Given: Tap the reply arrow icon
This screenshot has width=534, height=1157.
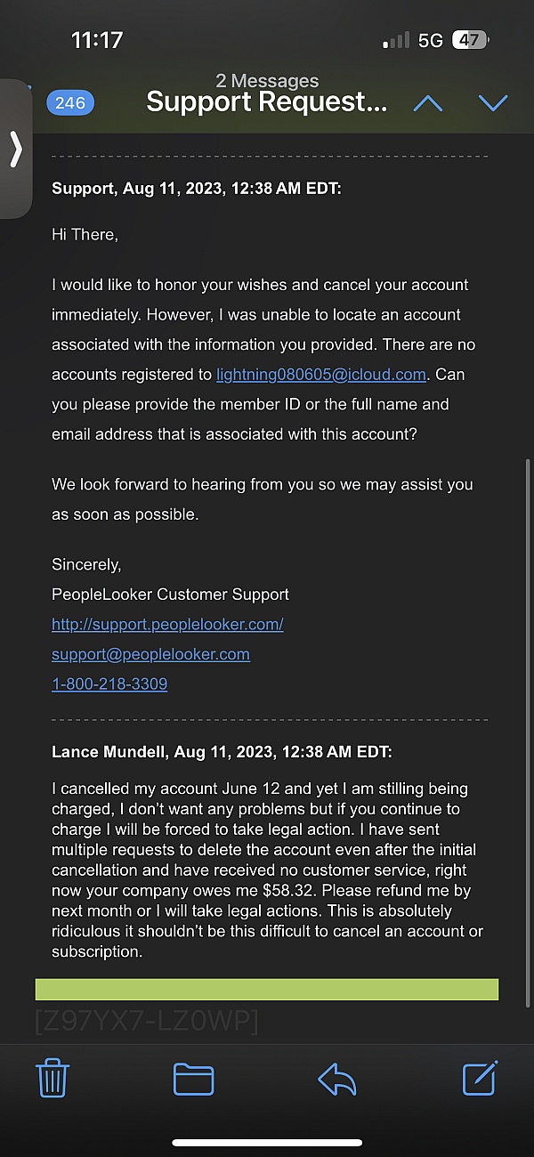Looking at the screenshot, I should (336, 1079).
